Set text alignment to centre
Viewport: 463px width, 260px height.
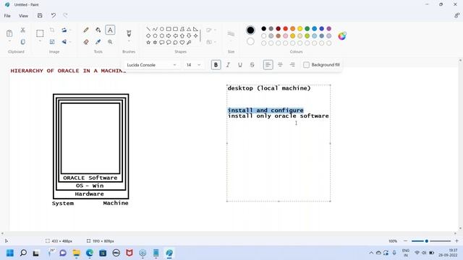280,65
